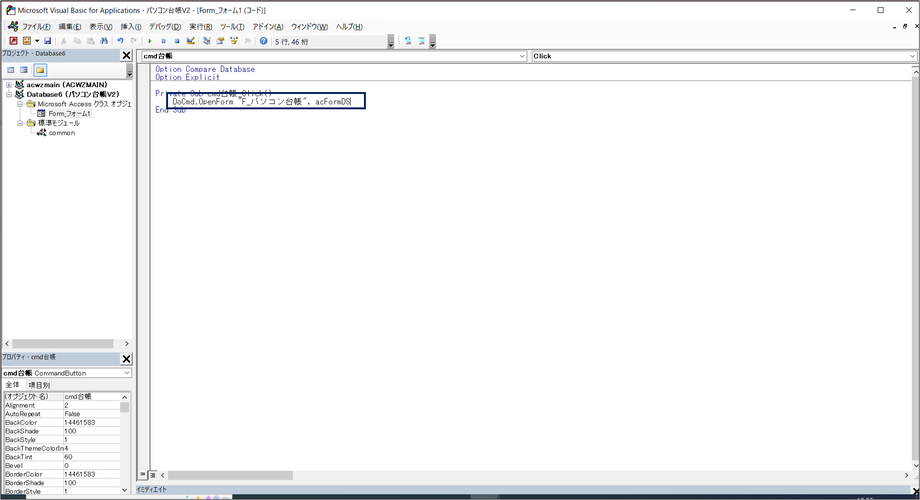This screenshot has width=920, height=500.
Task: Toggle Folders view in Project panel
Action: [x=40, y=70]
